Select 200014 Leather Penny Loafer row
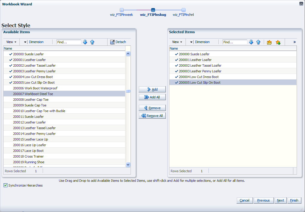The width and height of the screenshot is (305, 212). click(x=65, y=134)
